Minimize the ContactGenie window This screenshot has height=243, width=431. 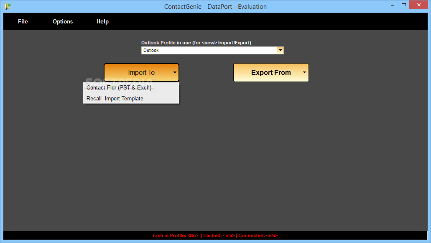393,5
